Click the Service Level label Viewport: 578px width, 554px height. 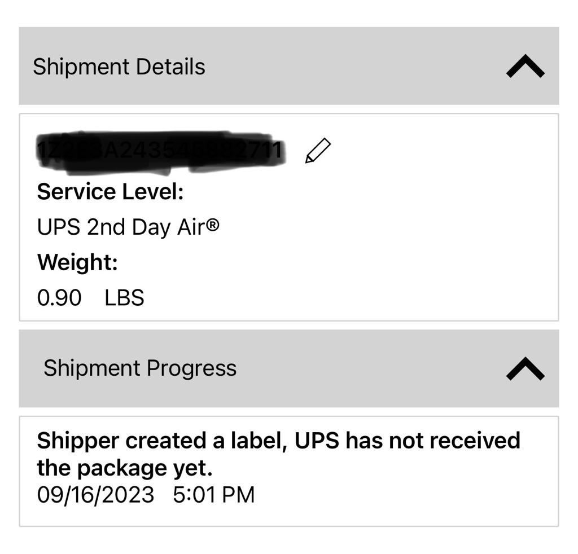110,192
